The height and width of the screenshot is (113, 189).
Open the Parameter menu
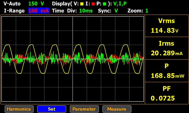84,109
